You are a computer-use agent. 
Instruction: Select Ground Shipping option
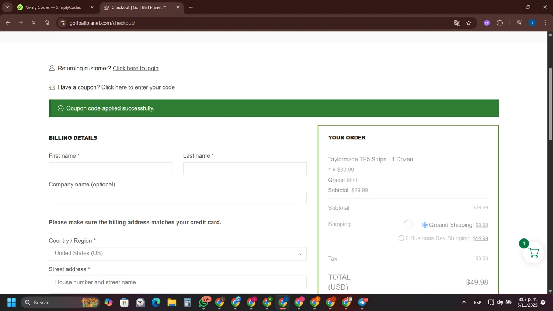coord(425,225)
